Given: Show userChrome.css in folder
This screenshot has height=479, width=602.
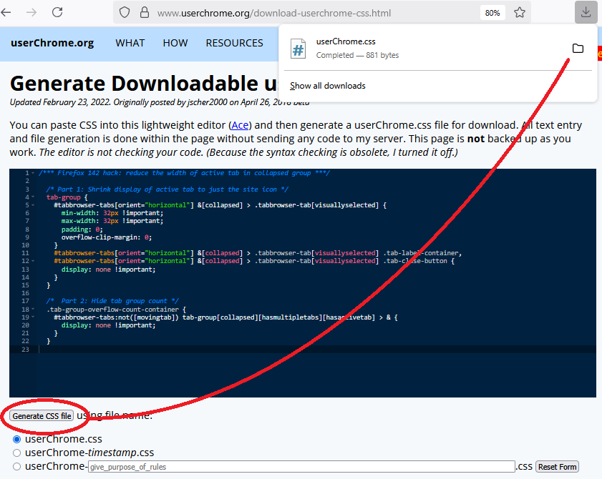Looking at the screenshot, I should 578,49.
